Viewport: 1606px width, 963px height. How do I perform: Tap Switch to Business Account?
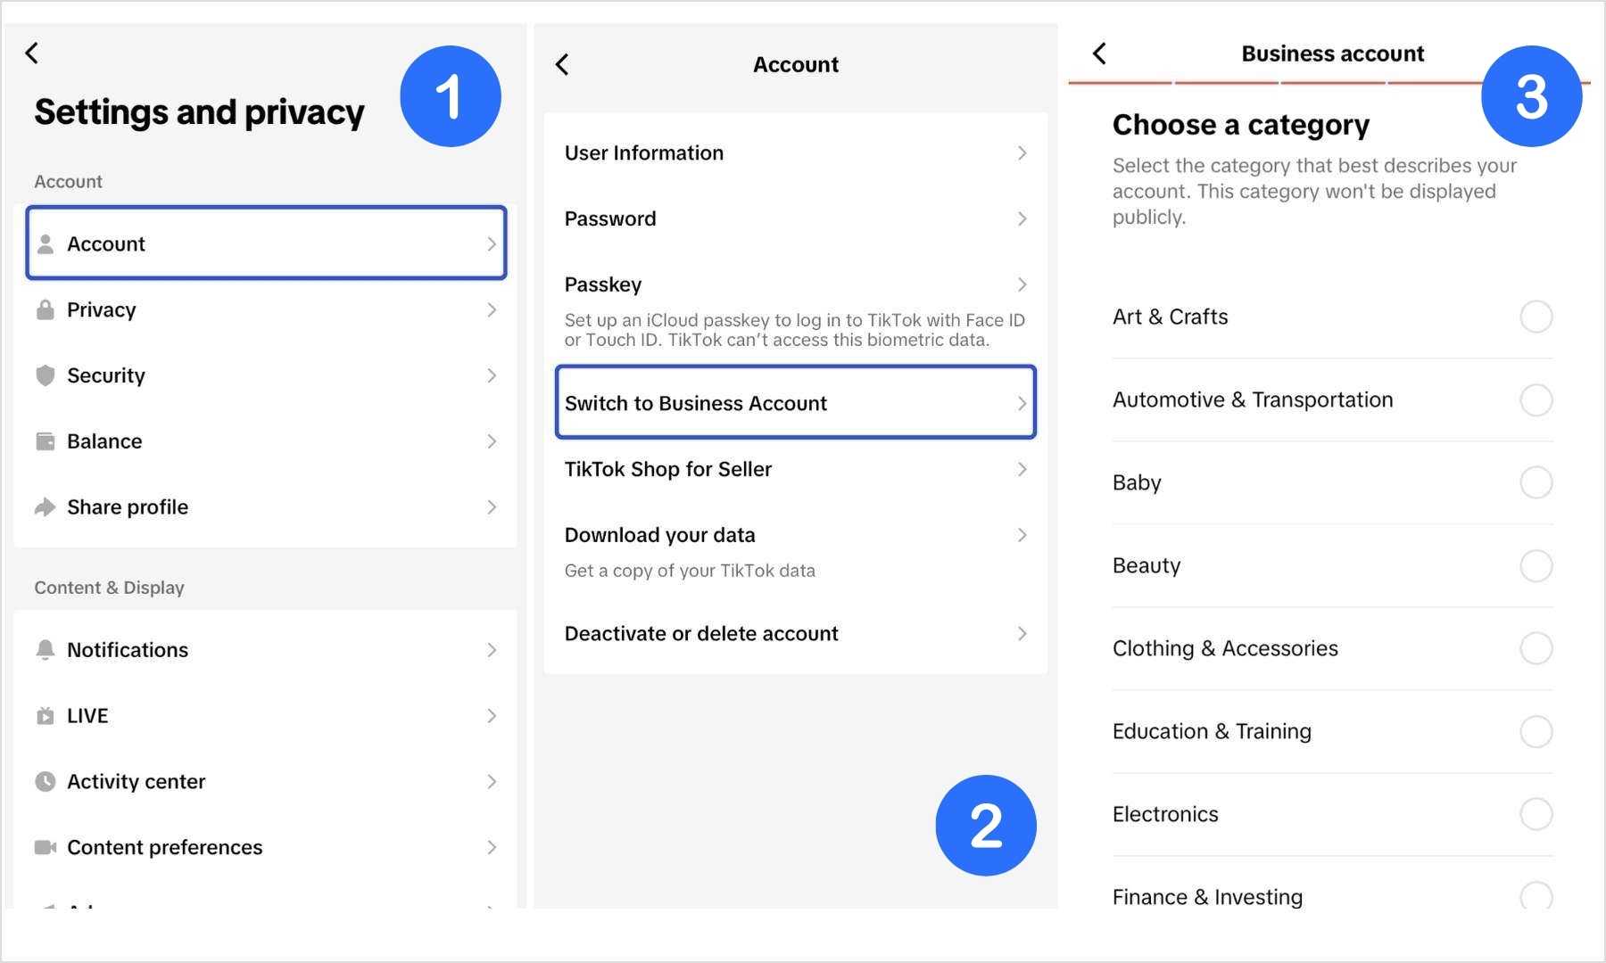pyautogui.click(x=795, y=403)
